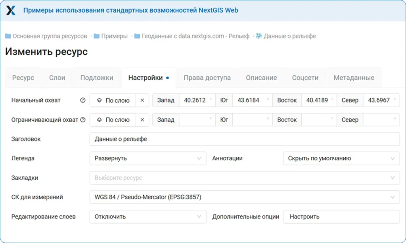Open the help icon next to Начальный охват
This screenshot has width=406, height=243.
pyautogui.click(x=82, y=100)
